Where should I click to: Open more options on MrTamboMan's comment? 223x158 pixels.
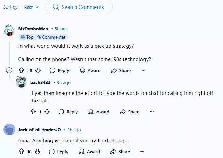(143, 70)
